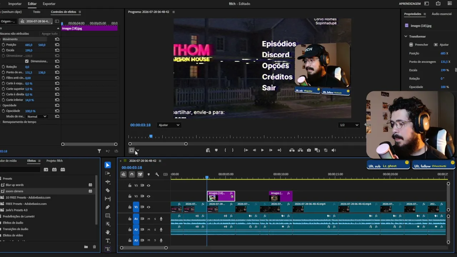Open the Áudio essencial tab

coord(442,14)
